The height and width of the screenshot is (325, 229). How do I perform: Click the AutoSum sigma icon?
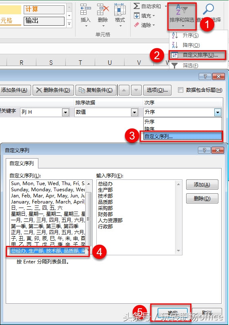coord(136,6)
